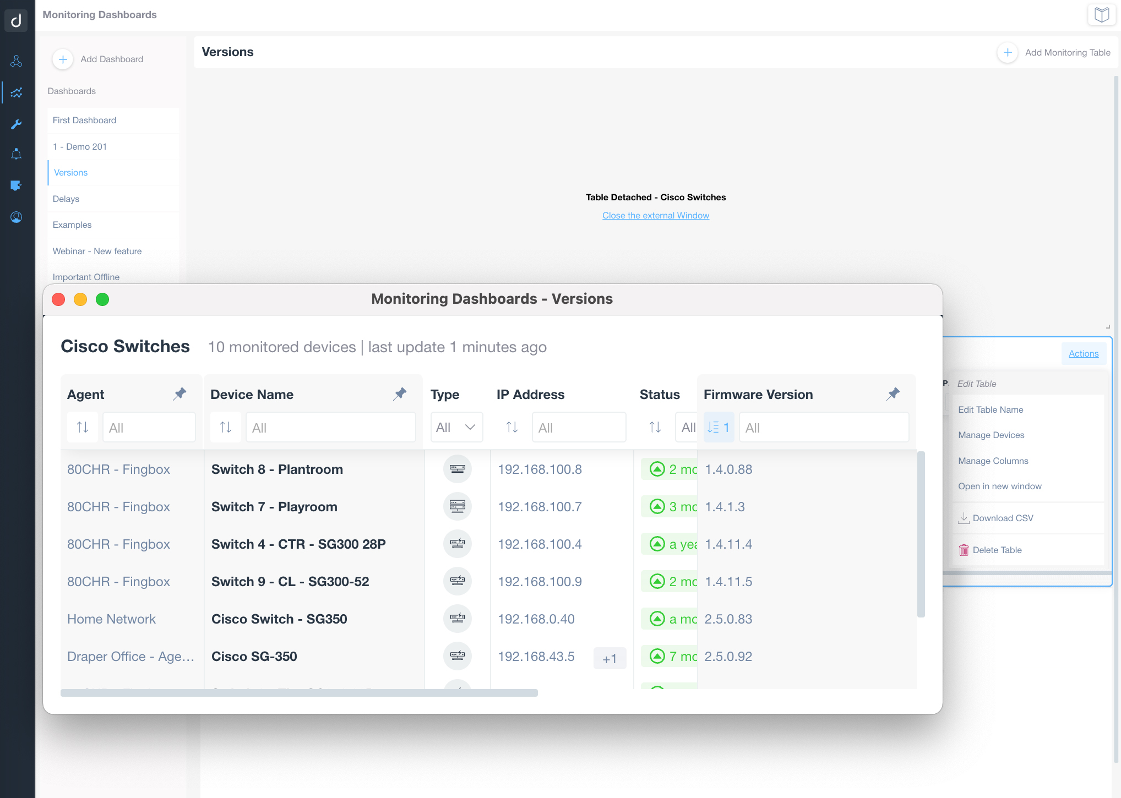Click the Actions link
Viewport: 1121px width, 798px height.
tap(1083, 353)
